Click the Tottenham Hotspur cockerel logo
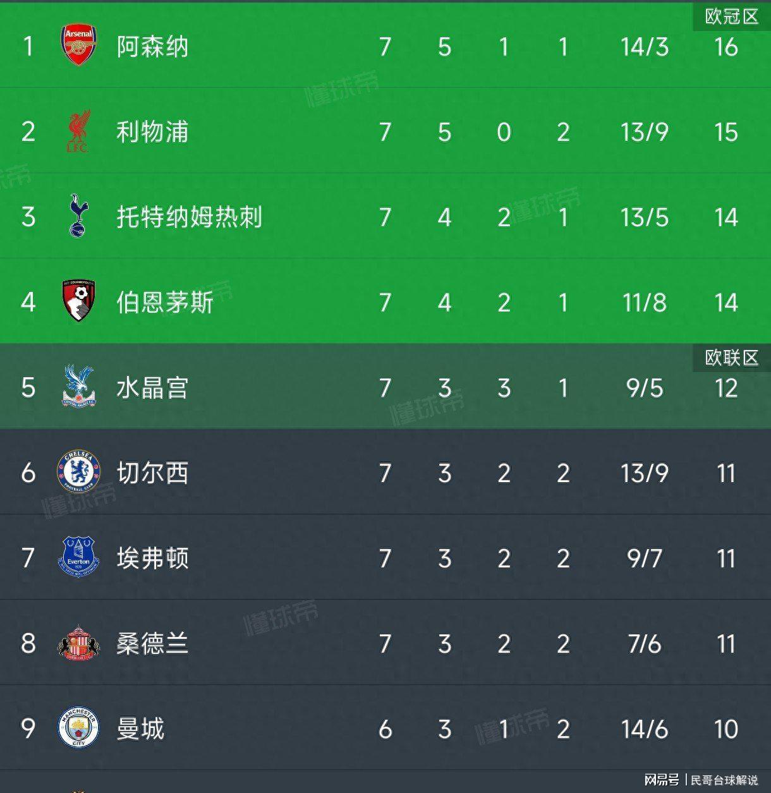 point(78,217)
